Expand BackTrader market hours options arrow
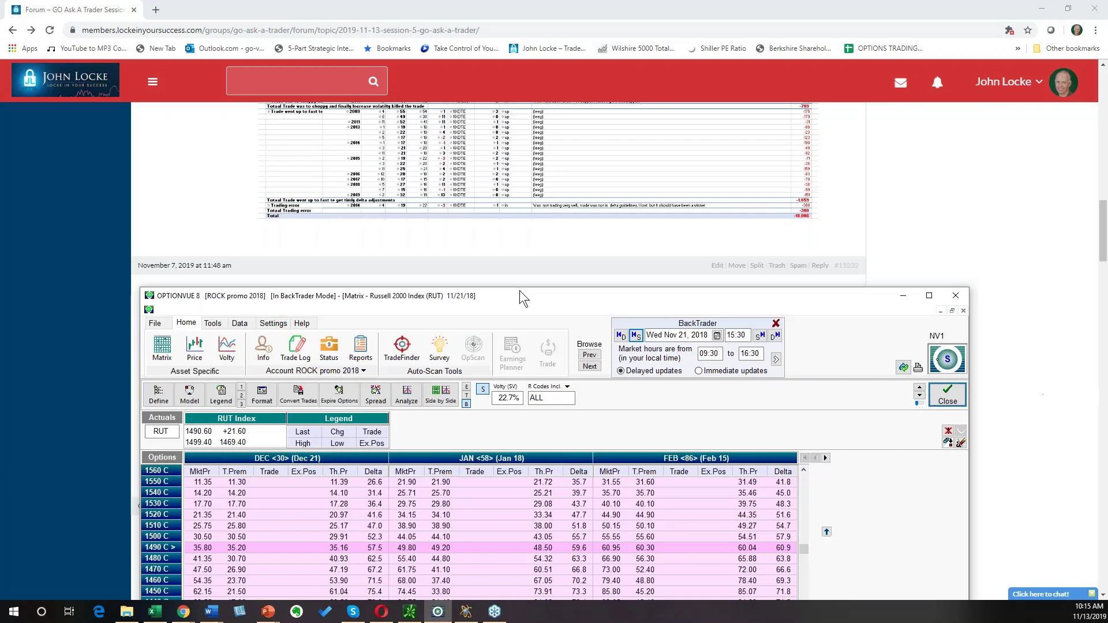Screen dimensions: 1108x623 776,359
